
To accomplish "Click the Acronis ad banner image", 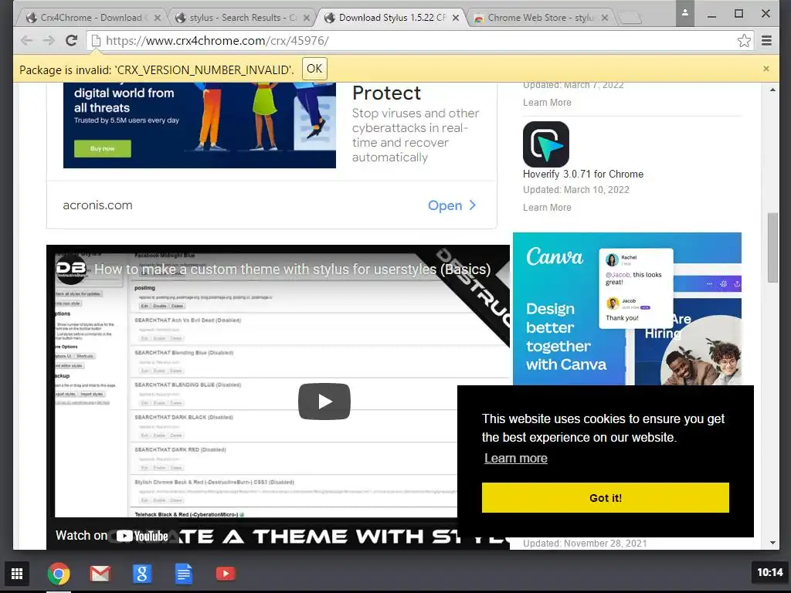I will coord(199,125).
